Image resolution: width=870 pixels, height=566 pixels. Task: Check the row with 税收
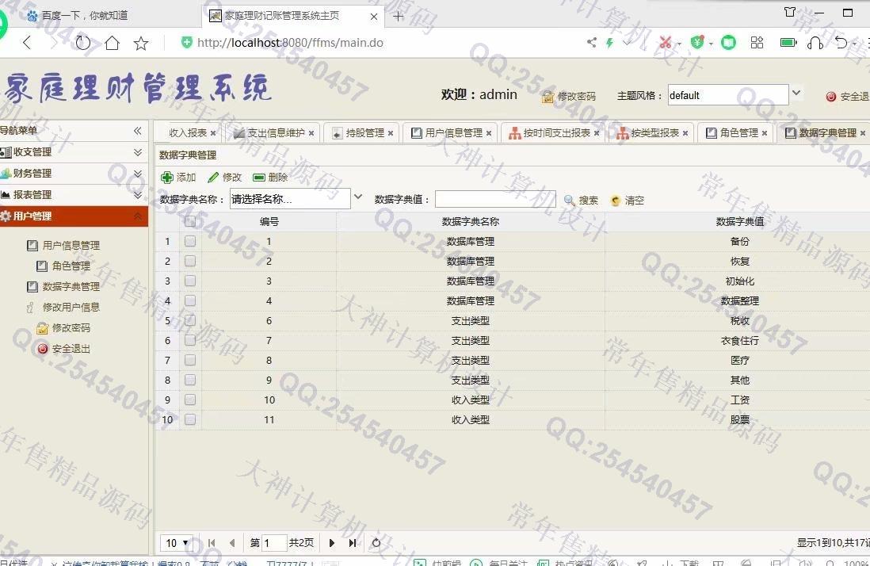pyautogui.click(x=190, y=320)
